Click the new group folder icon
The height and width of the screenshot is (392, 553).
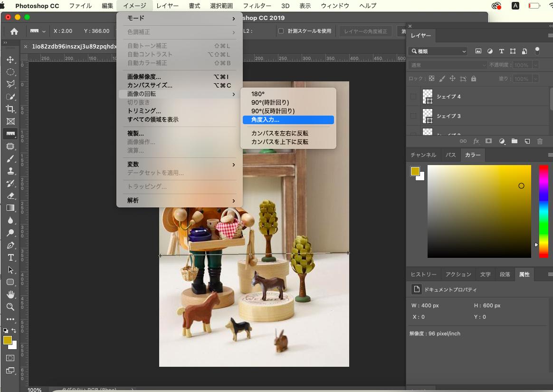514,141
